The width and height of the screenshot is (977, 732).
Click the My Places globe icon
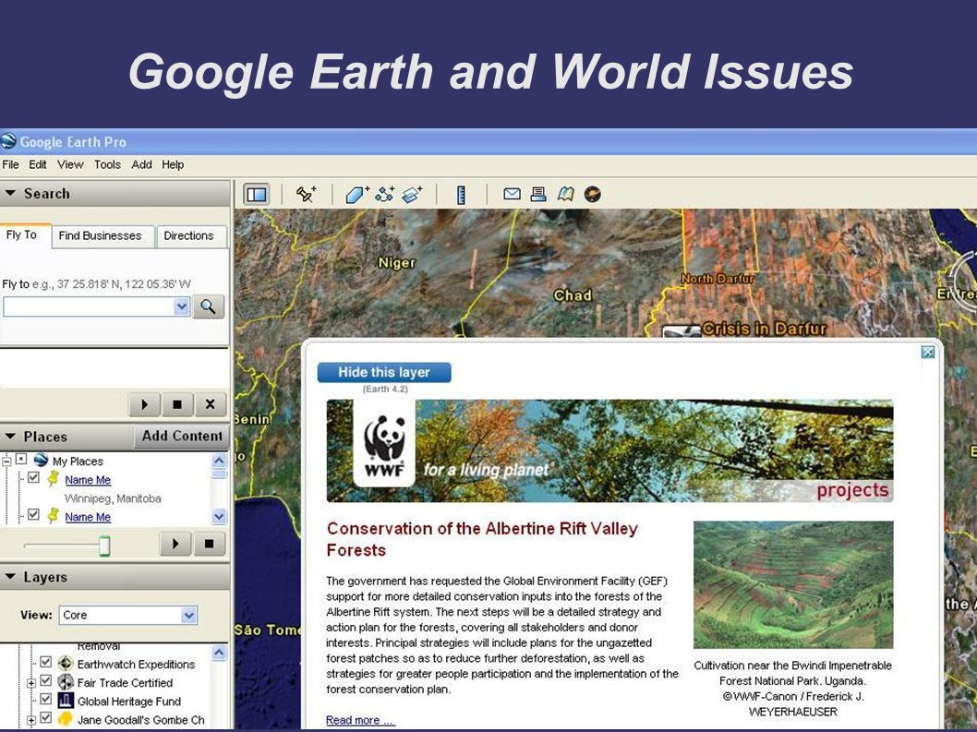click(42, 460)
